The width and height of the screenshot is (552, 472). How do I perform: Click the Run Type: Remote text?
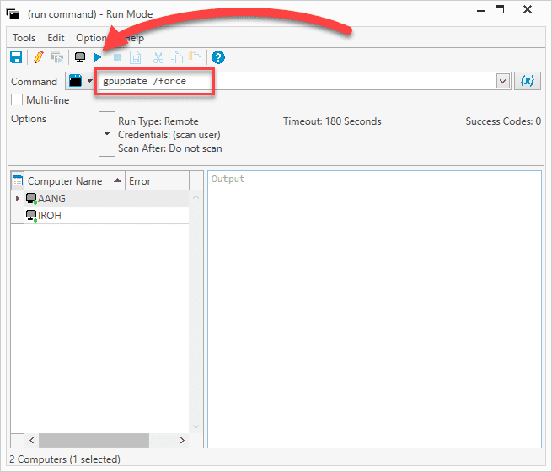pos(158,121)
